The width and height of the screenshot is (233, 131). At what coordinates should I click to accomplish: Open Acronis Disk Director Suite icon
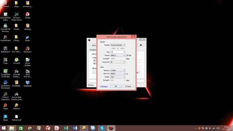click(16, 96)
